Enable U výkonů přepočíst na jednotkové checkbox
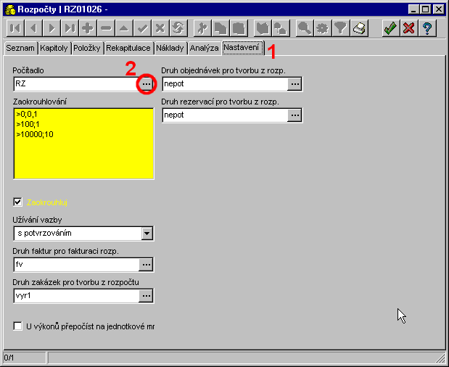Viewport: 449px width, 367px height. click(18, 326)
